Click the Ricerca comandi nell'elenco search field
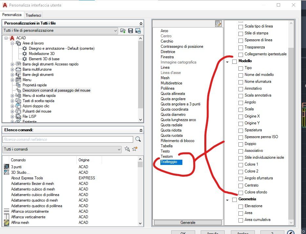The height and width of the screenshot is (234, 306). click(68, 139)
